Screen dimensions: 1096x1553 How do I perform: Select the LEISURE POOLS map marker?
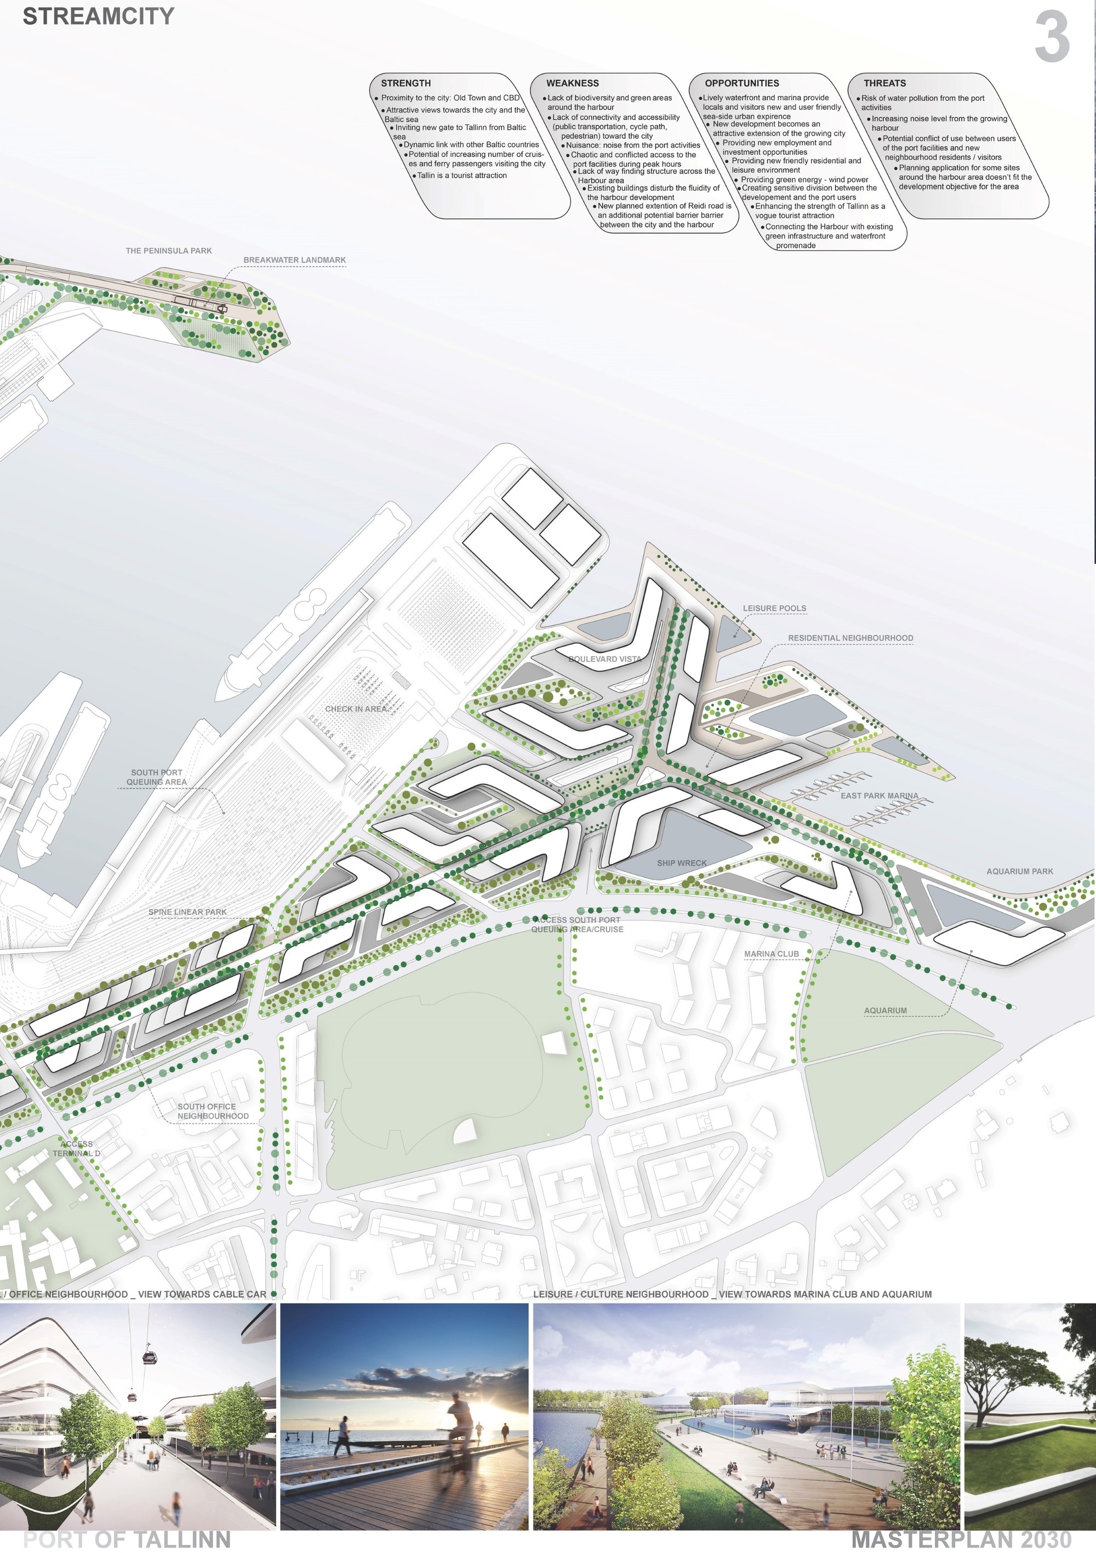[x=774, y=608]
